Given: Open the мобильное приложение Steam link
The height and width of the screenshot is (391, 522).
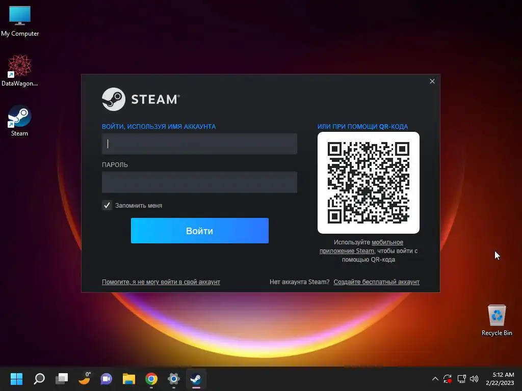Looking at the screenshot, I should tap(361, 247).
